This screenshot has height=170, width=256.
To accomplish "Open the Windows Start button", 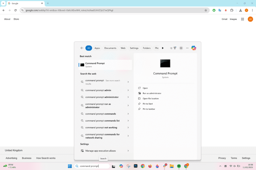I will tap(70, 166).
